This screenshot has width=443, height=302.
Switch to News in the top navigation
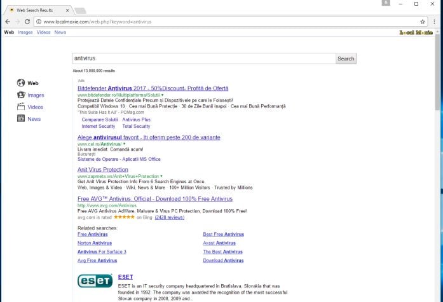click(x=60, y=32)
